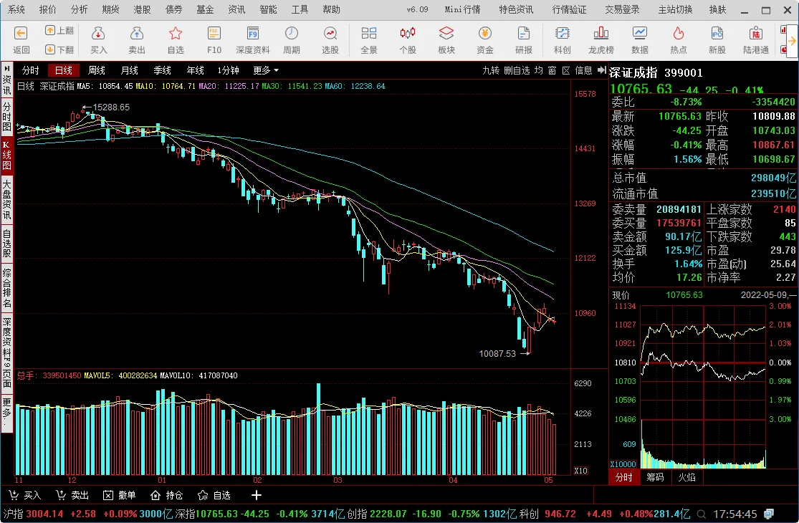This screenshot has height=523, width=799.
Task: Open 深度资料 F9 icon
Action: pyautogui.click(x=253, y=34)
